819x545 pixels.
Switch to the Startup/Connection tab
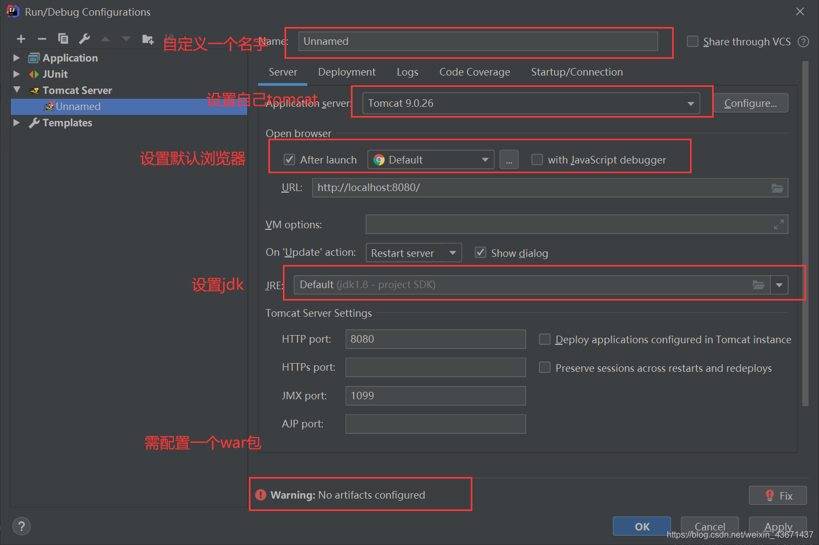pos(577,72)
